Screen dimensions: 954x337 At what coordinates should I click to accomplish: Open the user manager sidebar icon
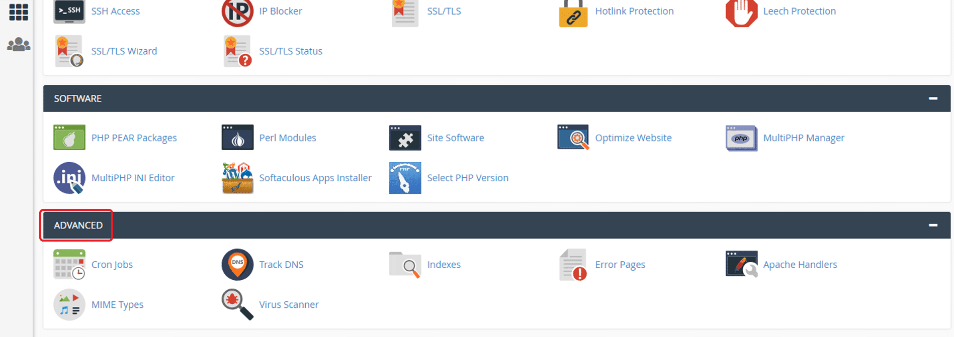pos(19,45)
